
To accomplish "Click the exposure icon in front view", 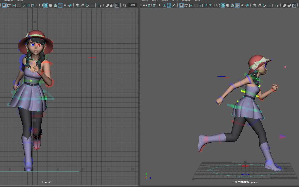I will (125, 5).
